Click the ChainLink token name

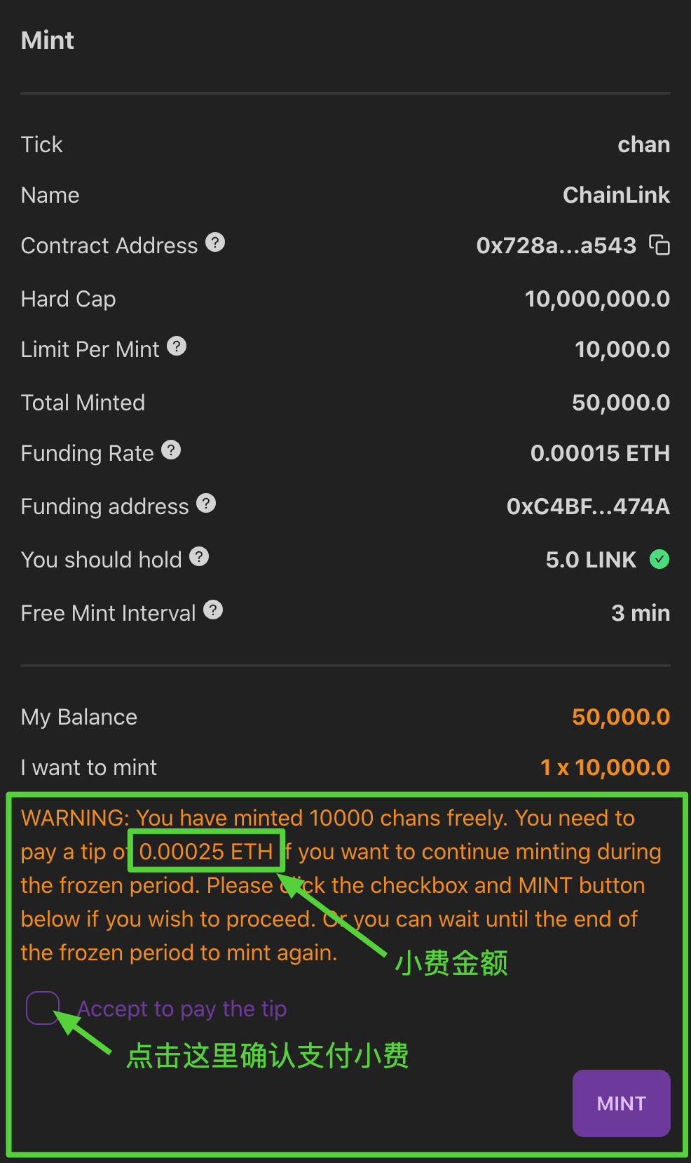click(x=616, y=195)
